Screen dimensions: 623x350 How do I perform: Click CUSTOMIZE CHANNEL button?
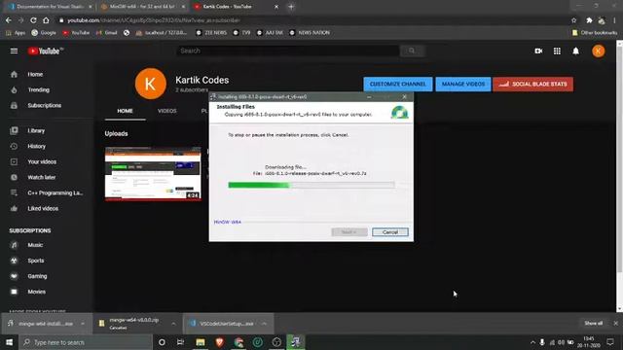[x=398, y=85]
